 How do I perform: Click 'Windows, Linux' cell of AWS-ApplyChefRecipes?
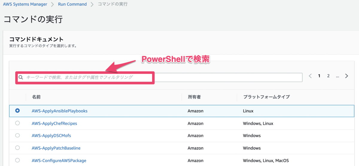click(258, 123)
